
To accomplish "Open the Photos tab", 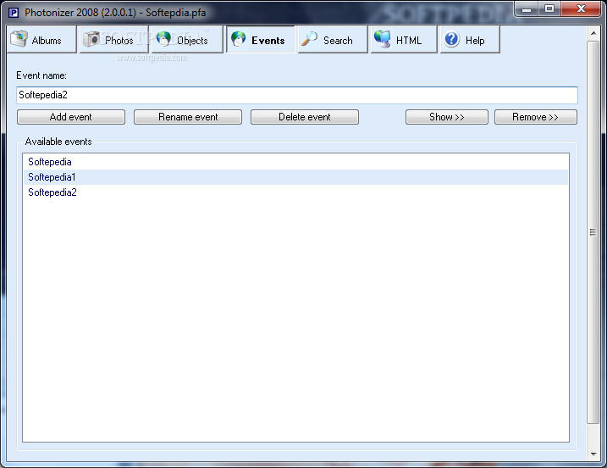I will [113, 39].
